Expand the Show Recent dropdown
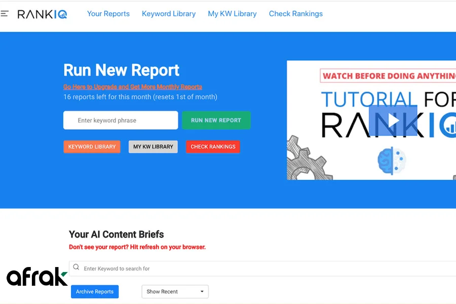 pyautogui.click(x=175, y=291)
